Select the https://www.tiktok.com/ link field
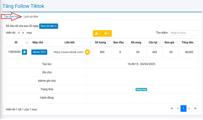 [68, 52]
